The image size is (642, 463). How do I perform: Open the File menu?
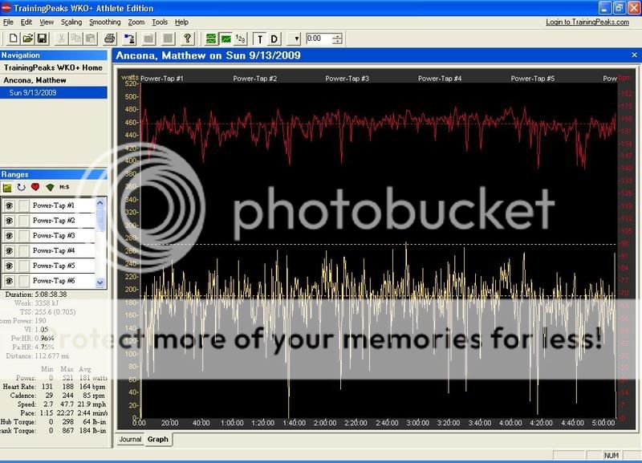pyautogui.click(x=8, y=22)
